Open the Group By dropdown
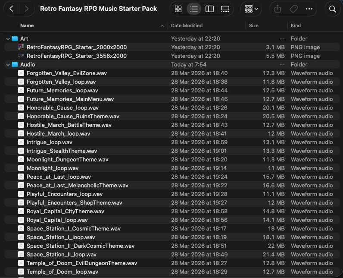This screenshot has height=278, width=343. point(251,9)
